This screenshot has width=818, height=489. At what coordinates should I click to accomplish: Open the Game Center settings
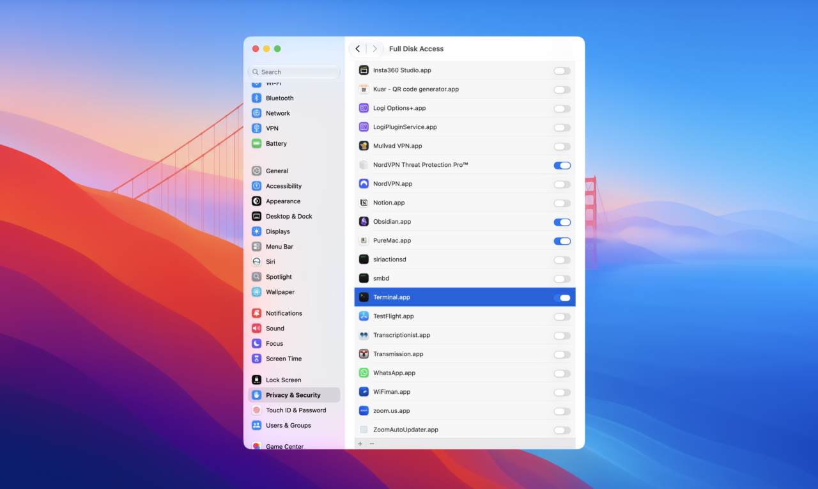pos(294,446)
